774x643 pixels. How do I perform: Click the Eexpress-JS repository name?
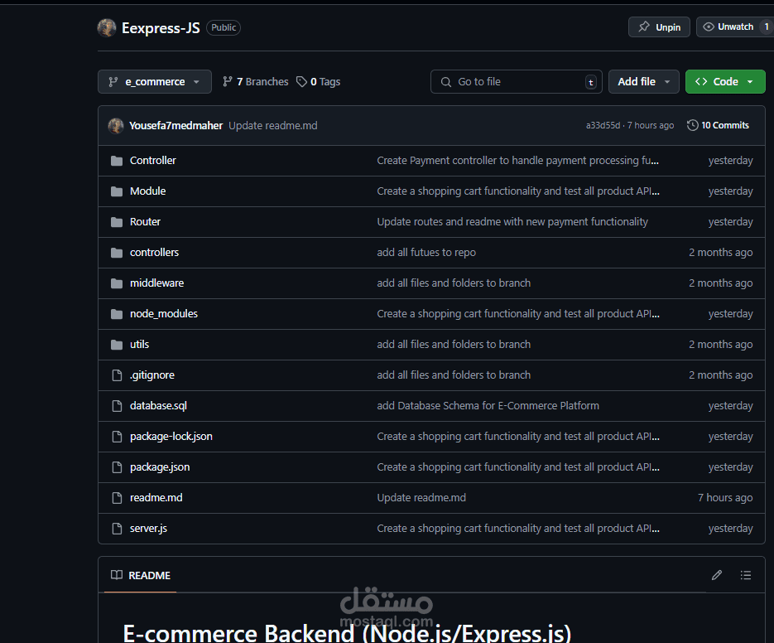tap(161, 28)
